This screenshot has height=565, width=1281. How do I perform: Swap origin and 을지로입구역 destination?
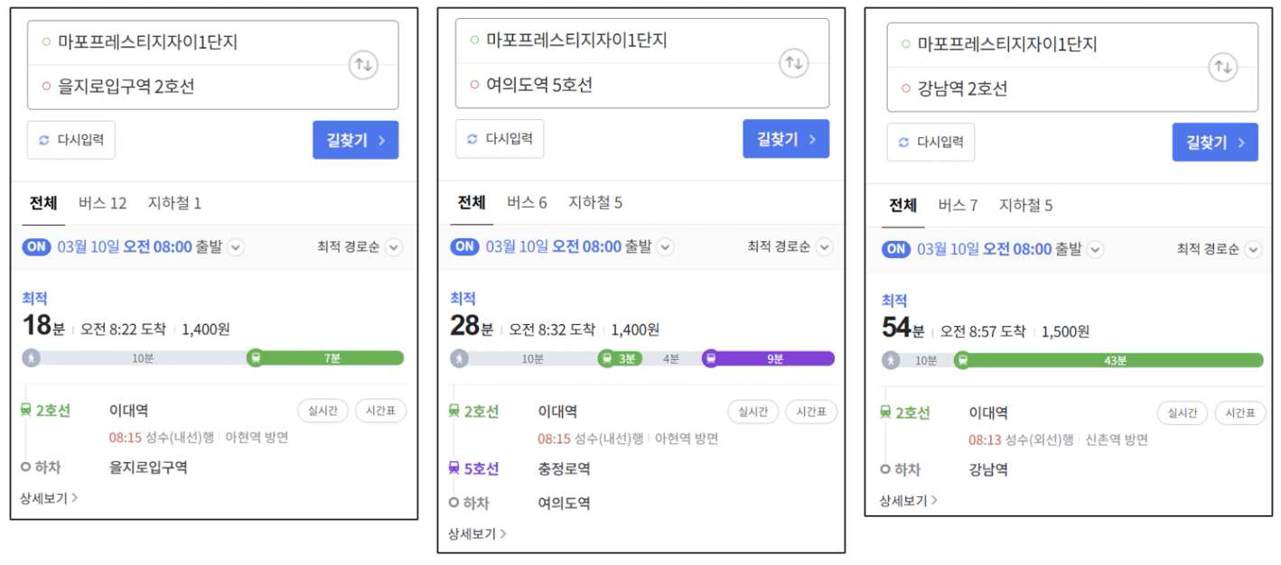(x=363, y=65)
